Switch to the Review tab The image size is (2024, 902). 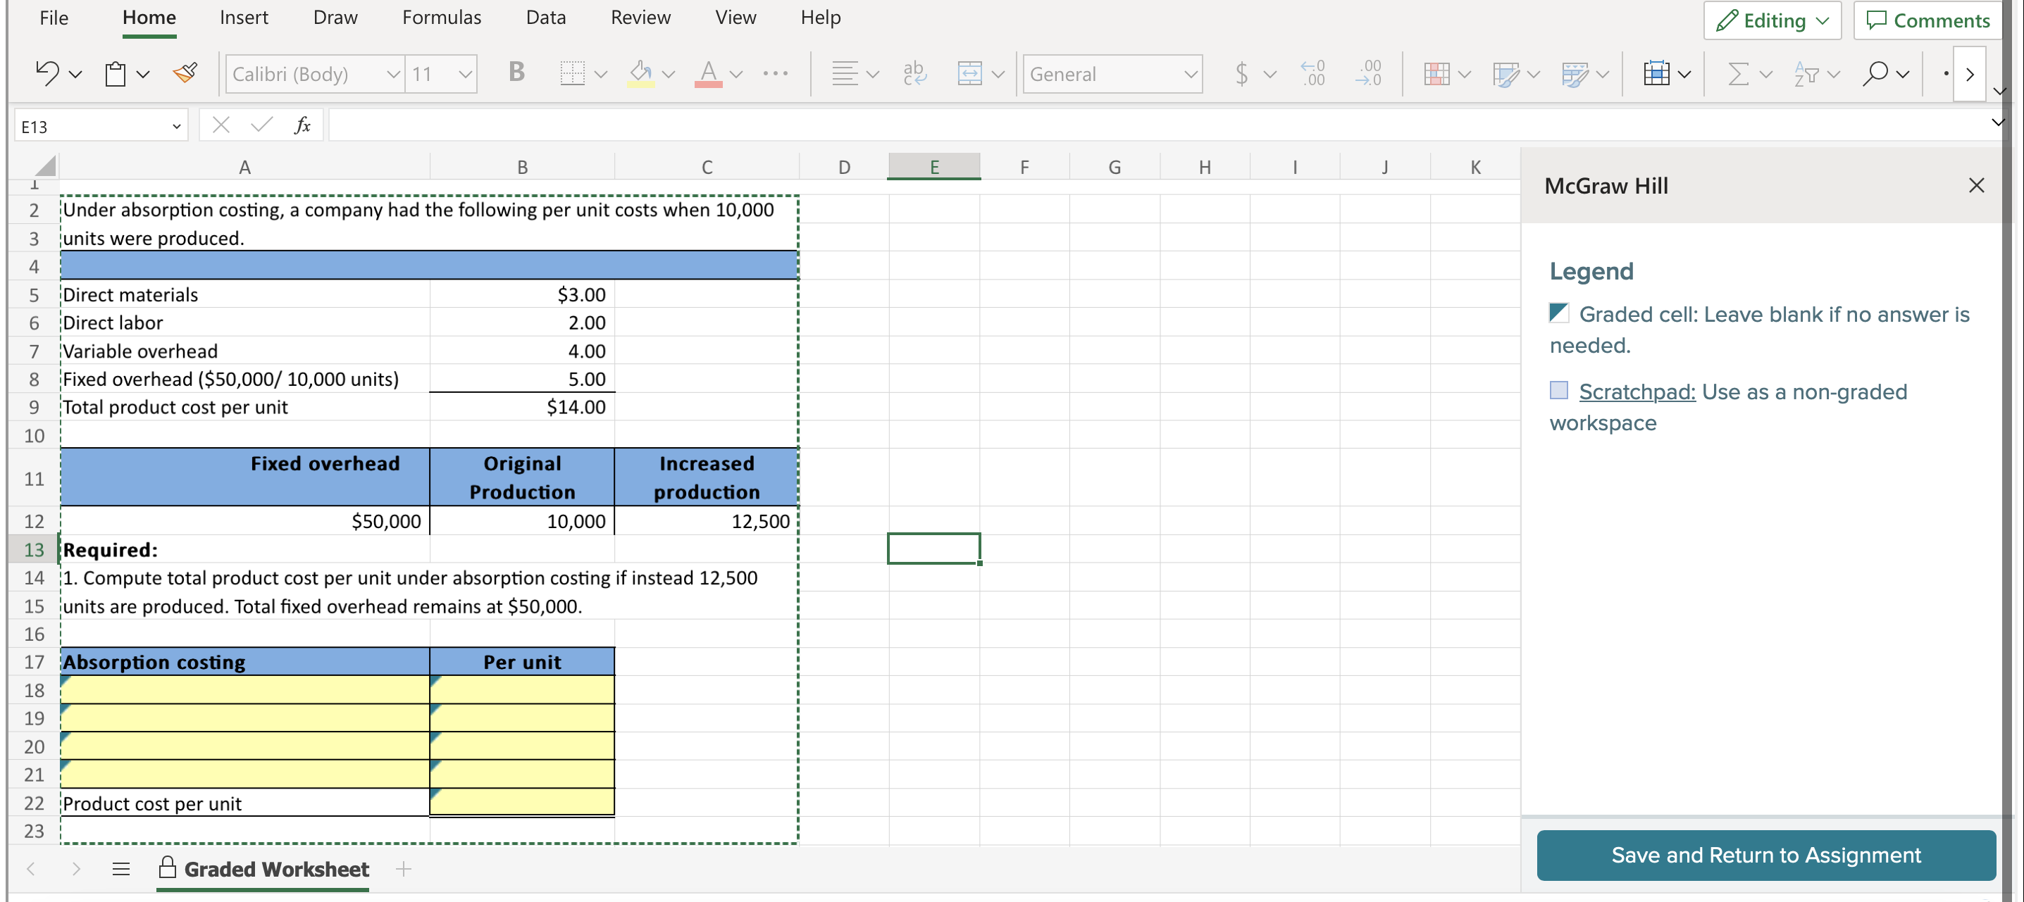pos(640,18)
